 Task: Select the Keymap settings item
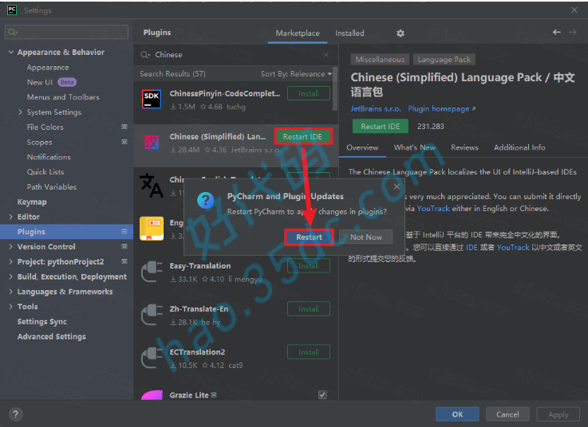[32, 202]
